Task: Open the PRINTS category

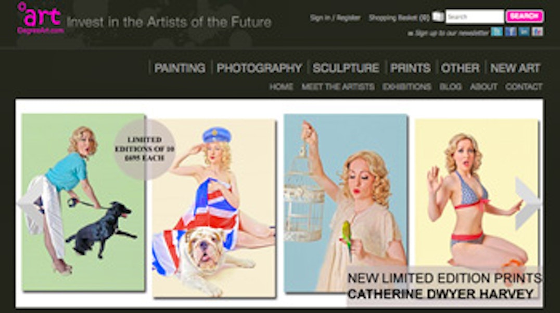Action: click(410, 68)
